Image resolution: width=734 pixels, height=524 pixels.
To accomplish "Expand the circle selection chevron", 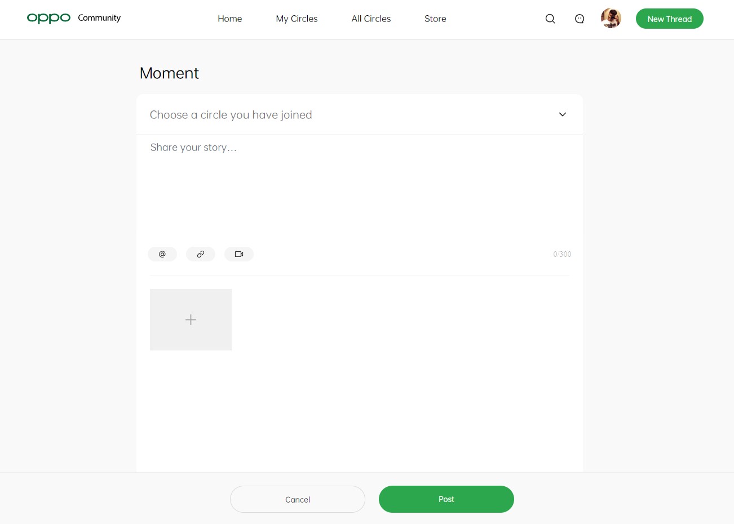I will pyautogui.click(x=562, y=114).
